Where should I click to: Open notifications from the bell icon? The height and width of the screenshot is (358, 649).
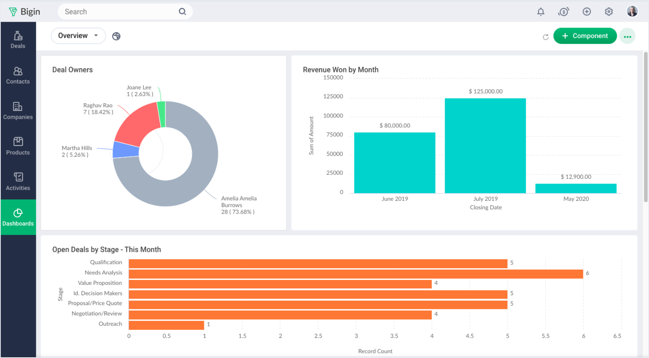click(x=541, y=11)
